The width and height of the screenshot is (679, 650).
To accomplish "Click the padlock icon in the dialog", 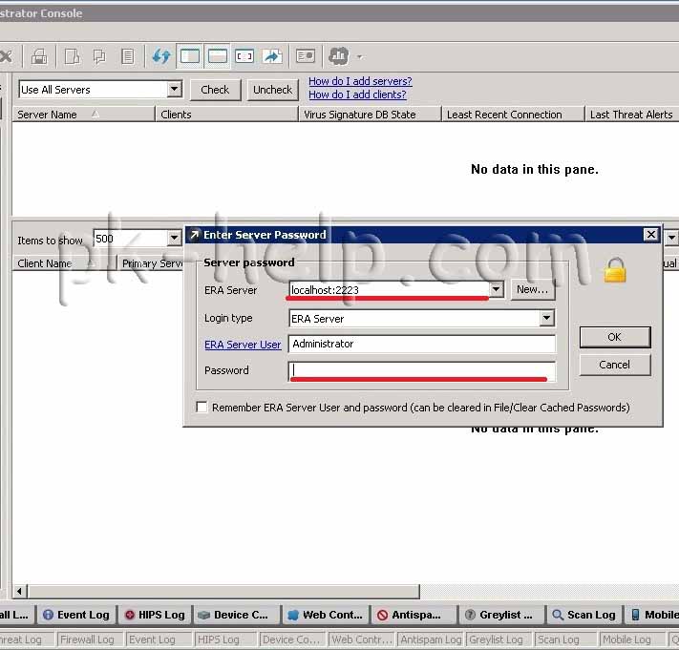I will click(x=615, y=270).
